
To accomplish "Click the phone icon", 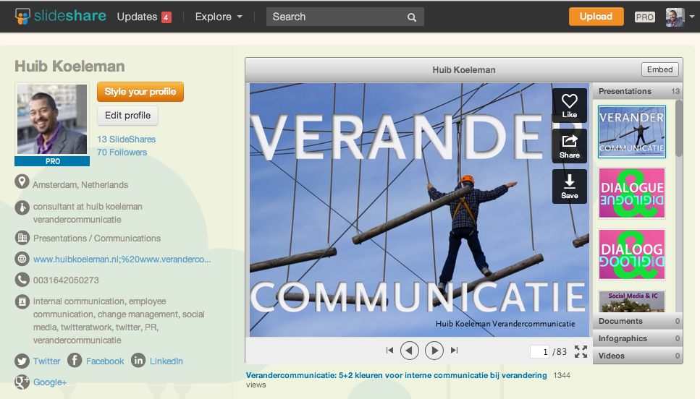I will 22,280.
